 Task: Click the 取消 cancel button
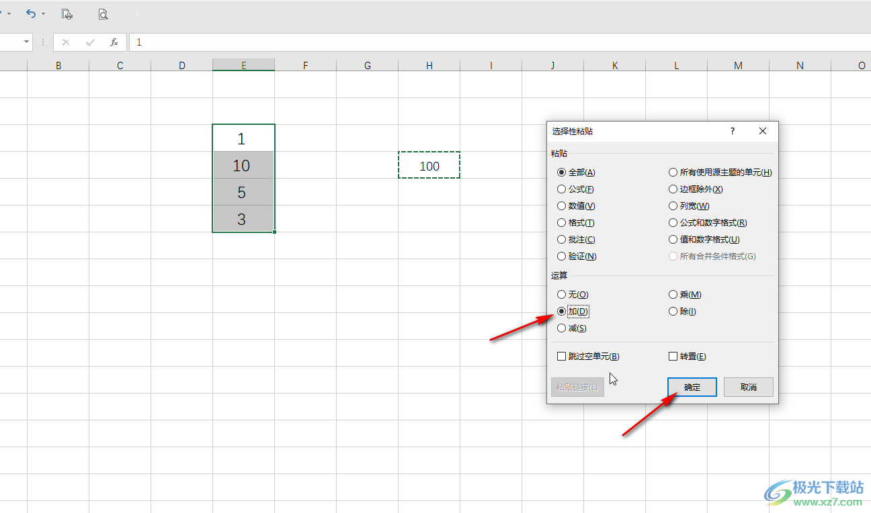pyautogui.click(x=749, y=387)
